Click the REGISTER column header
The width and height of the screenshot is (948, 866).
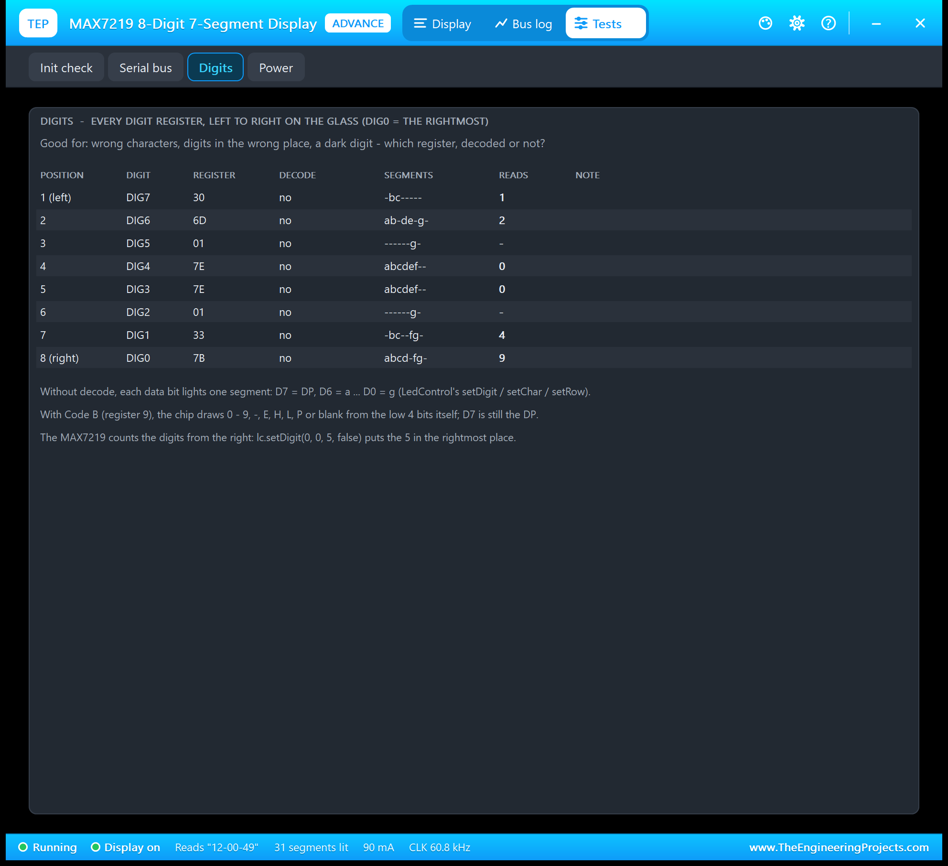[x=214, y=175]
